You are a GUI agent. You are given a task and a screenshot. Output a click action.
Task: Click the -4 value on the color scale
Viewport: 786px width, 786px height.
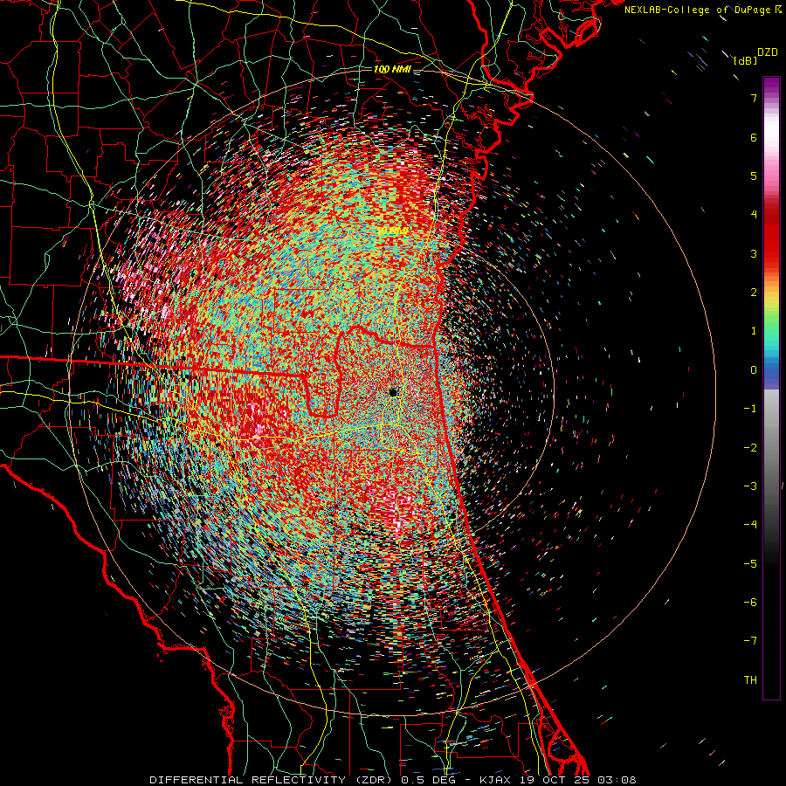[750, 525]
